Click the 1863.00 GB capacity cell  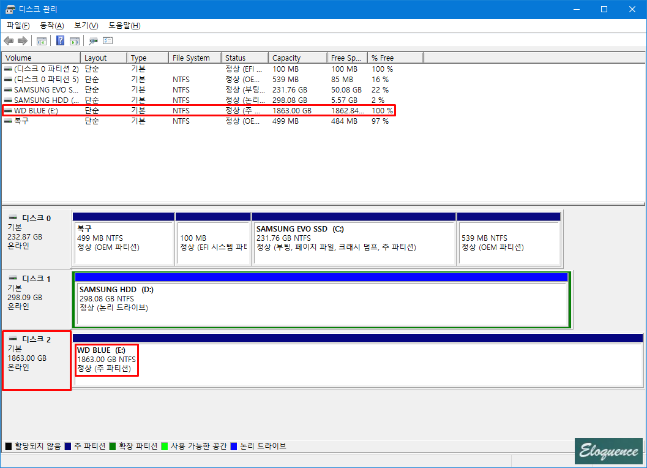point(292,111)
